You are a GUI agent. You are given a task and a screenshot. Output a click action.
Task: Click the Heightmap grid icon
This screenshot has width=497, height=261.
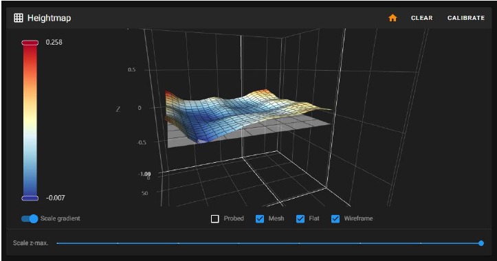pyautogui.click(x=19, y=18)
